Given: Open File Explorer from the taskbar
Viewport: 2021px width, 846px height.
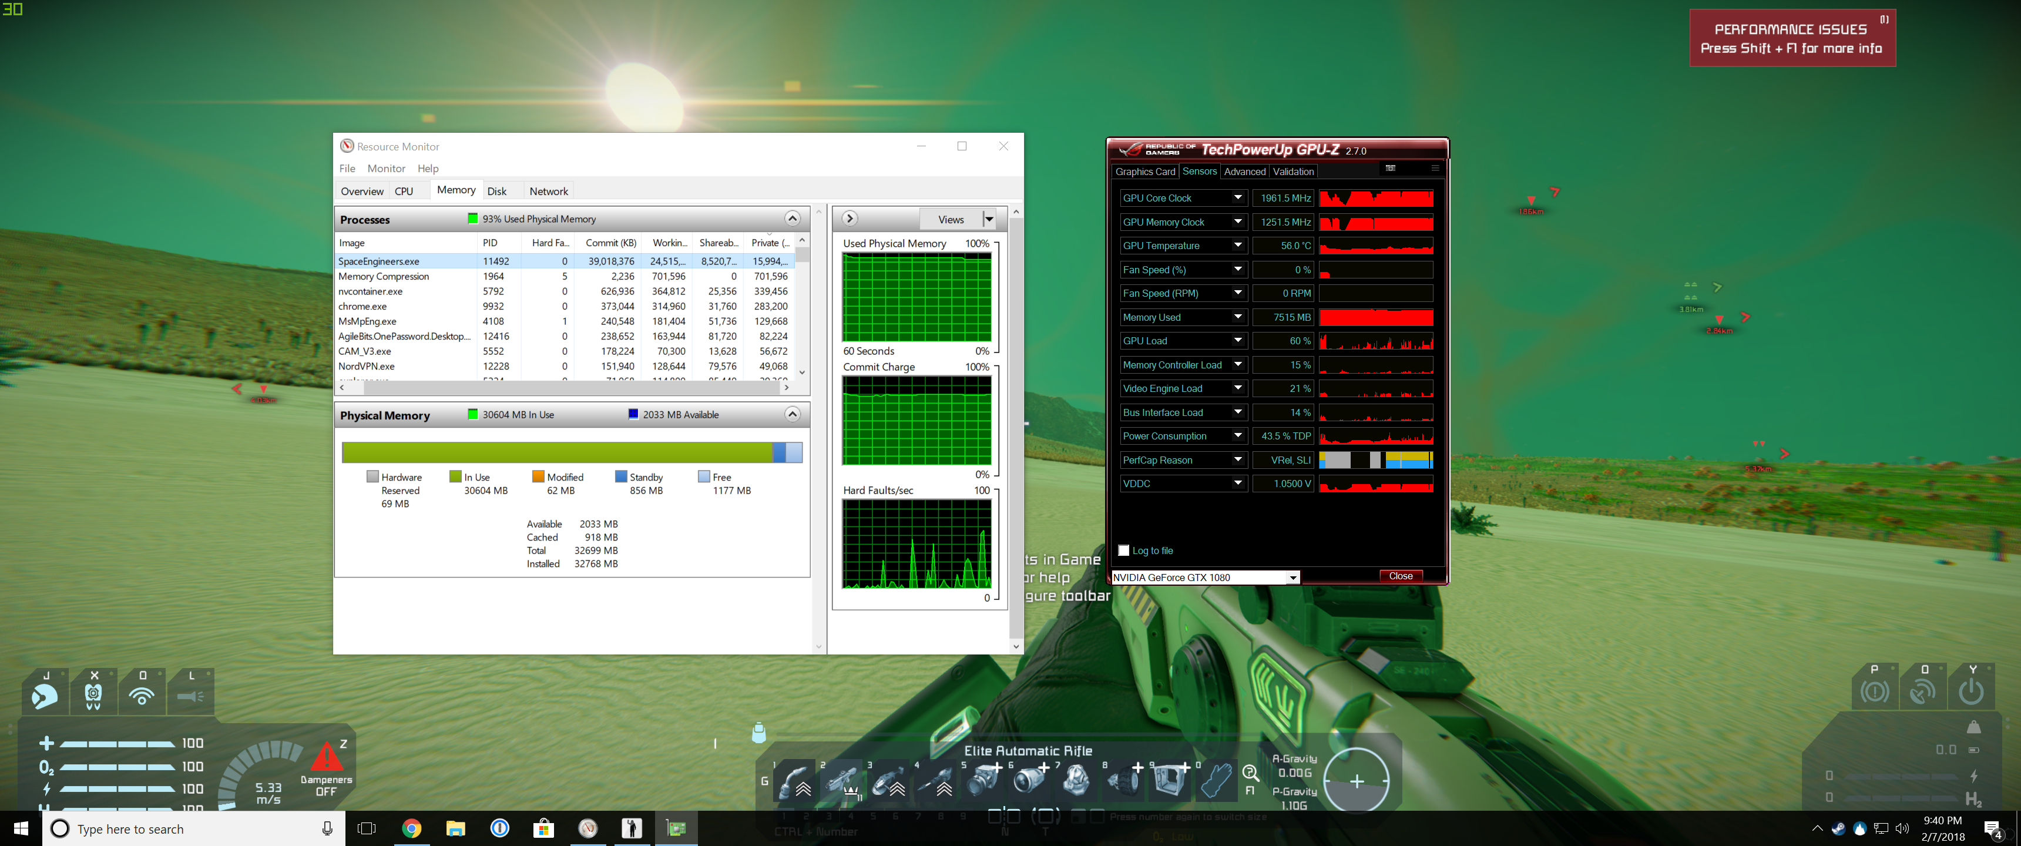Looking at the screenshot, I should tap(455, 829).
